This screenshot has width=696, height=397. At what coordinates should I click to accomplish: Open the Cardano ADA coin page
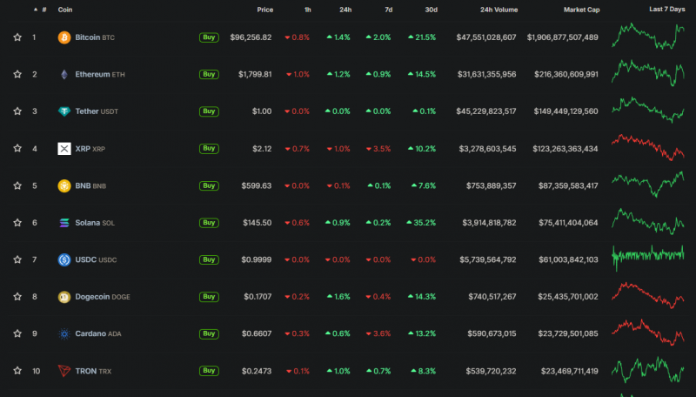point(98,333)
